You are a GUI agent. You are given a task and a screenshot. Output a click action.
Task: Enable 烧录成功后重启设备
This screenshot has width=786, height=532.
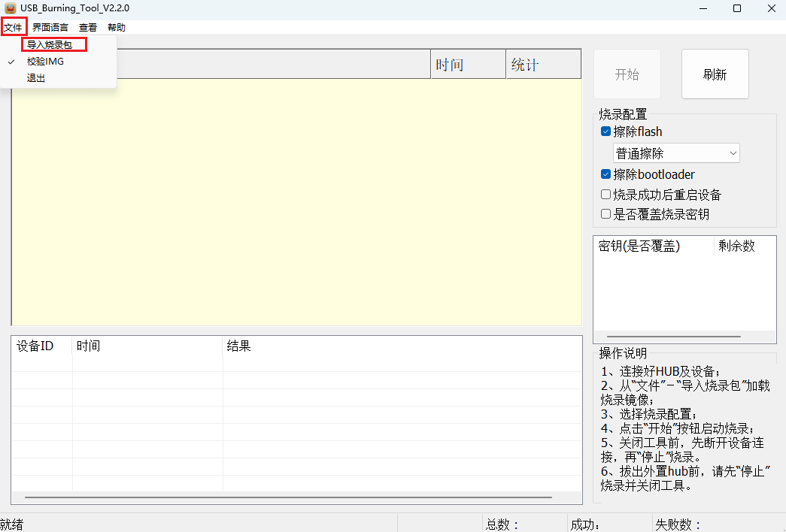point(605,194)
